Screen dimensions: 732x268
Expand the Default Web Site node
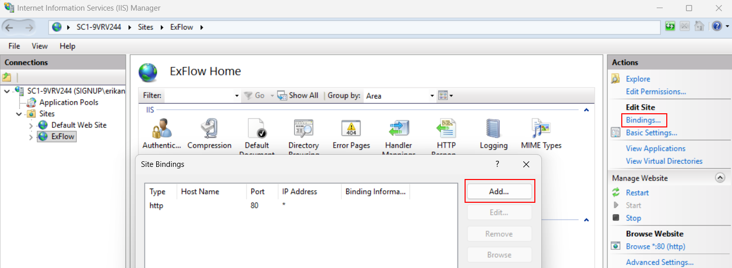pyautogui.click(x=31, y=125)
